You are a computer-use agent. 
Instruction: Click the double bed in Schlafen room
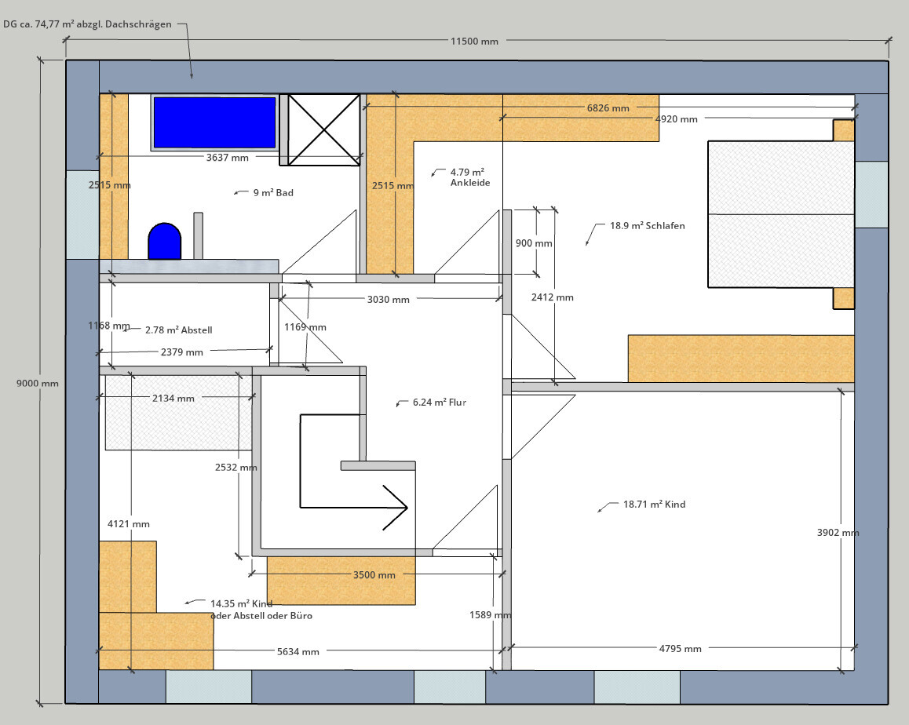[x=781, y=214]
